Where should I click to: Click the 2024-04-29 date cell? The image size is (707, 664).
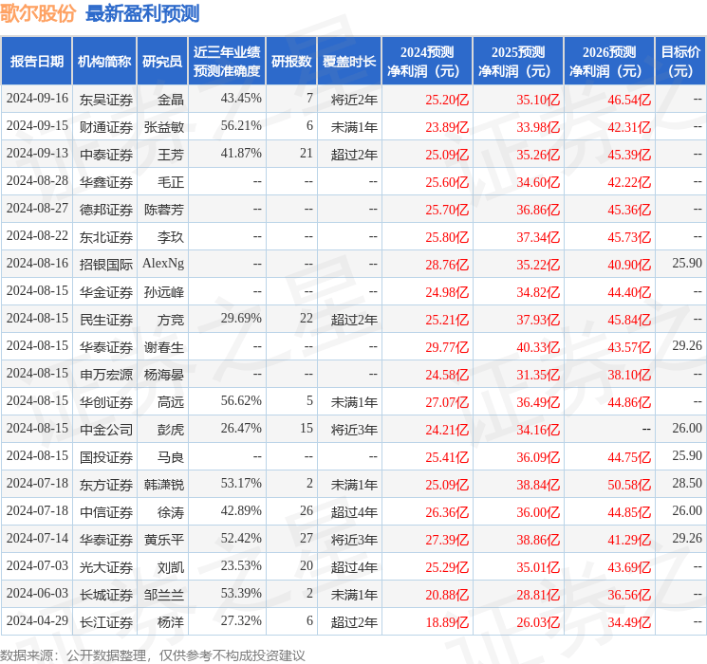point(37,620)
